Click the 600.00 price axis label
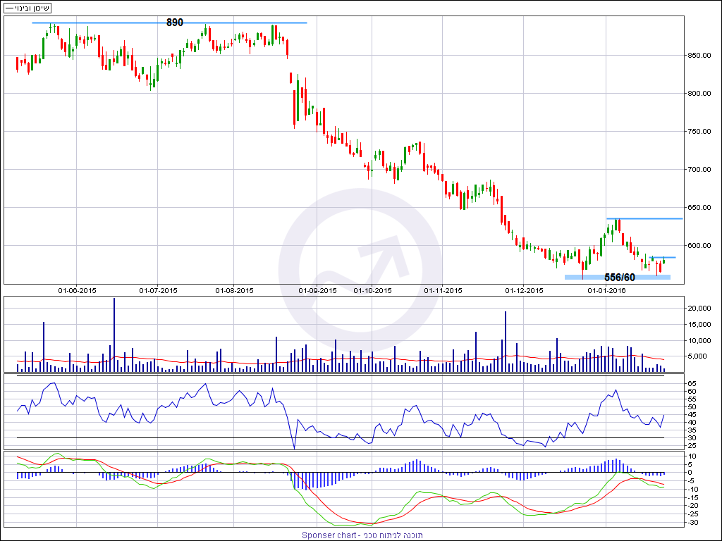This screenshot has height=541, width=722. click(700, 246)
